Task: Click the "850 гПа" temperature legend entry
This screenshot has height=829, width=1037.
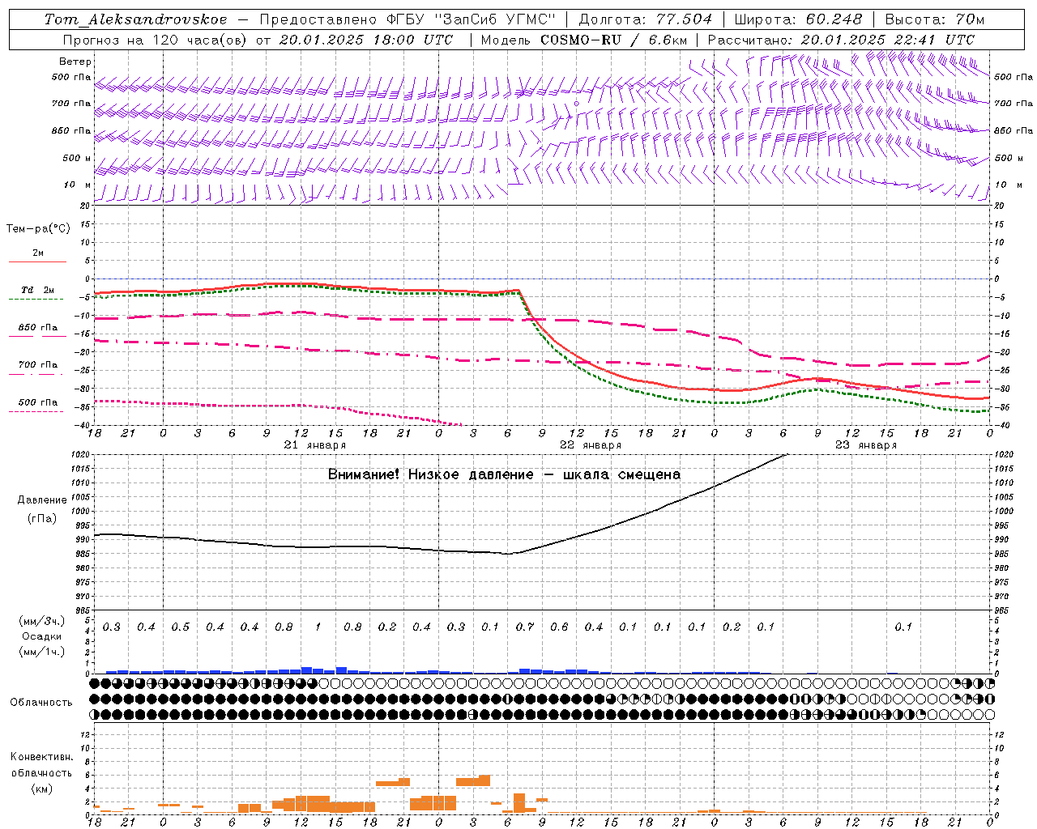Action: point(38,328)
